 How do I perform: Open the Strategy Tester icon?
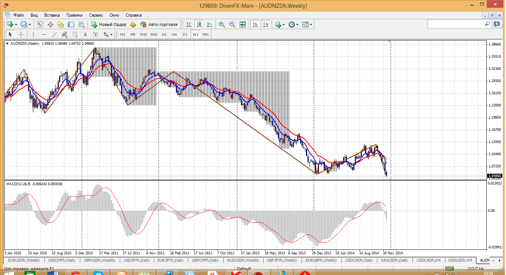point(82,24)
